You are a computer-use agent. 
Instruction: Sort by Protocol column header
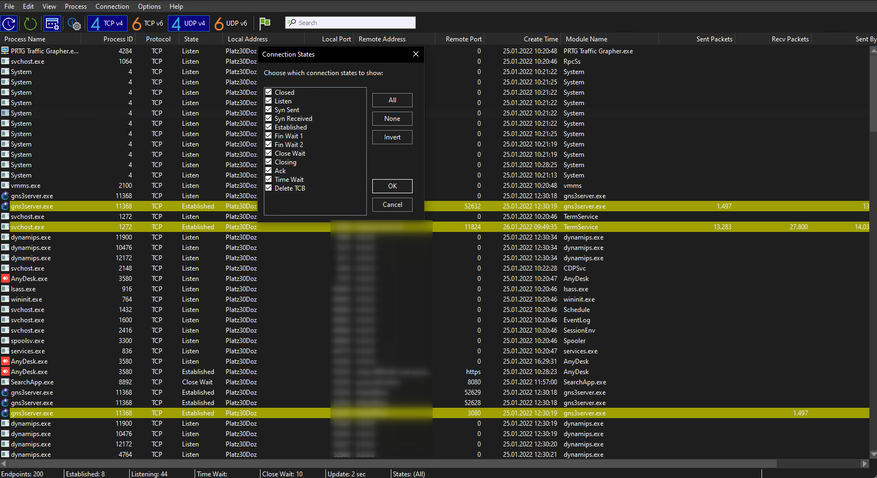(x=158, y=39)
